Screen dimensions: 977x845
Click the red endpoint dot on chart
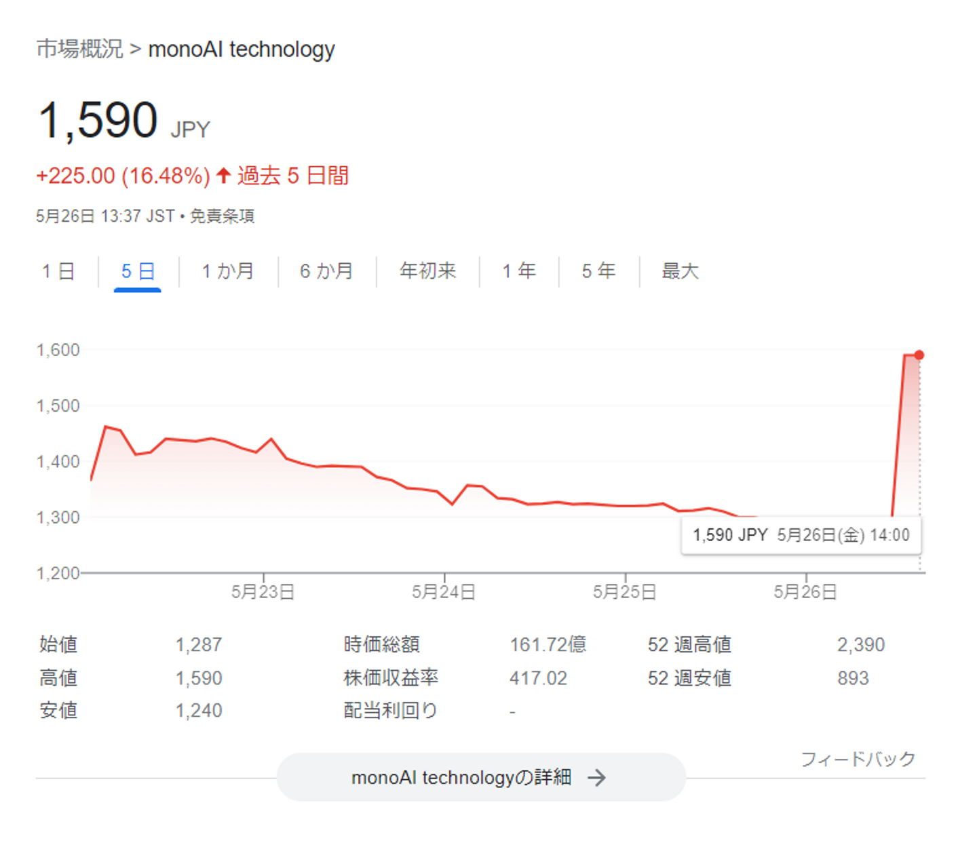[x=919, y=355]
